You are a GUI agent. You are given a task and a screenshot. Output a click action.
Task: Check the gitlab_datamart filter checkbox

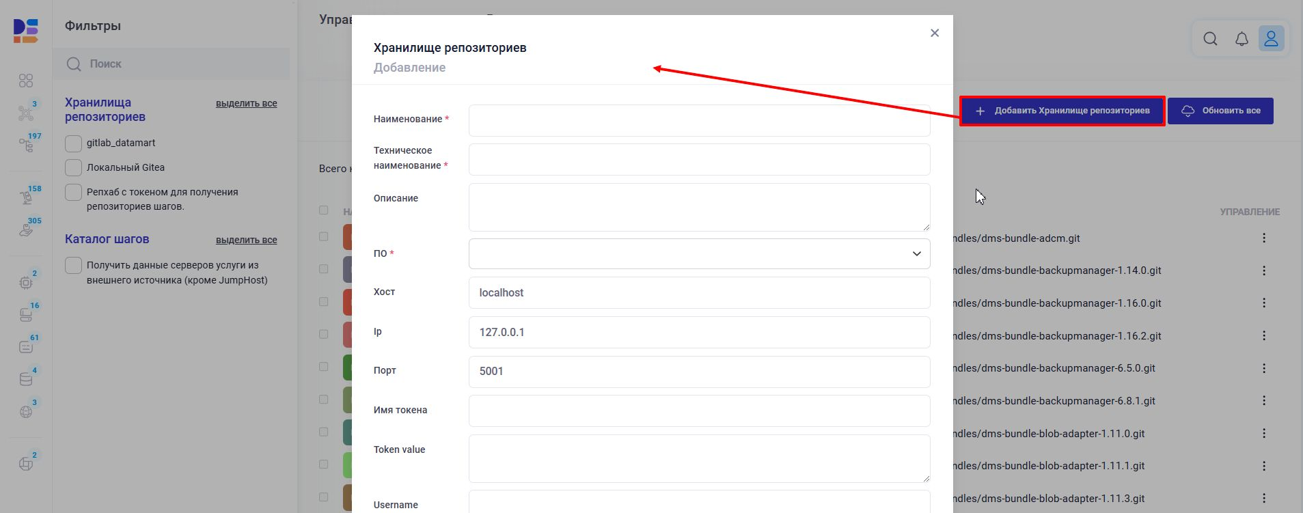73,143
